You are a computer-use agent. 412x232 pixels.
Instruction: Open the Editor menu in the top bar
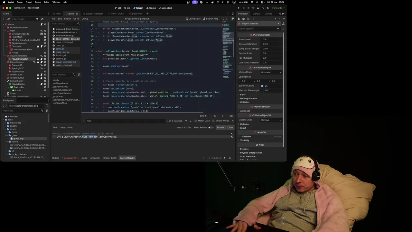click(x=47, y=2)
